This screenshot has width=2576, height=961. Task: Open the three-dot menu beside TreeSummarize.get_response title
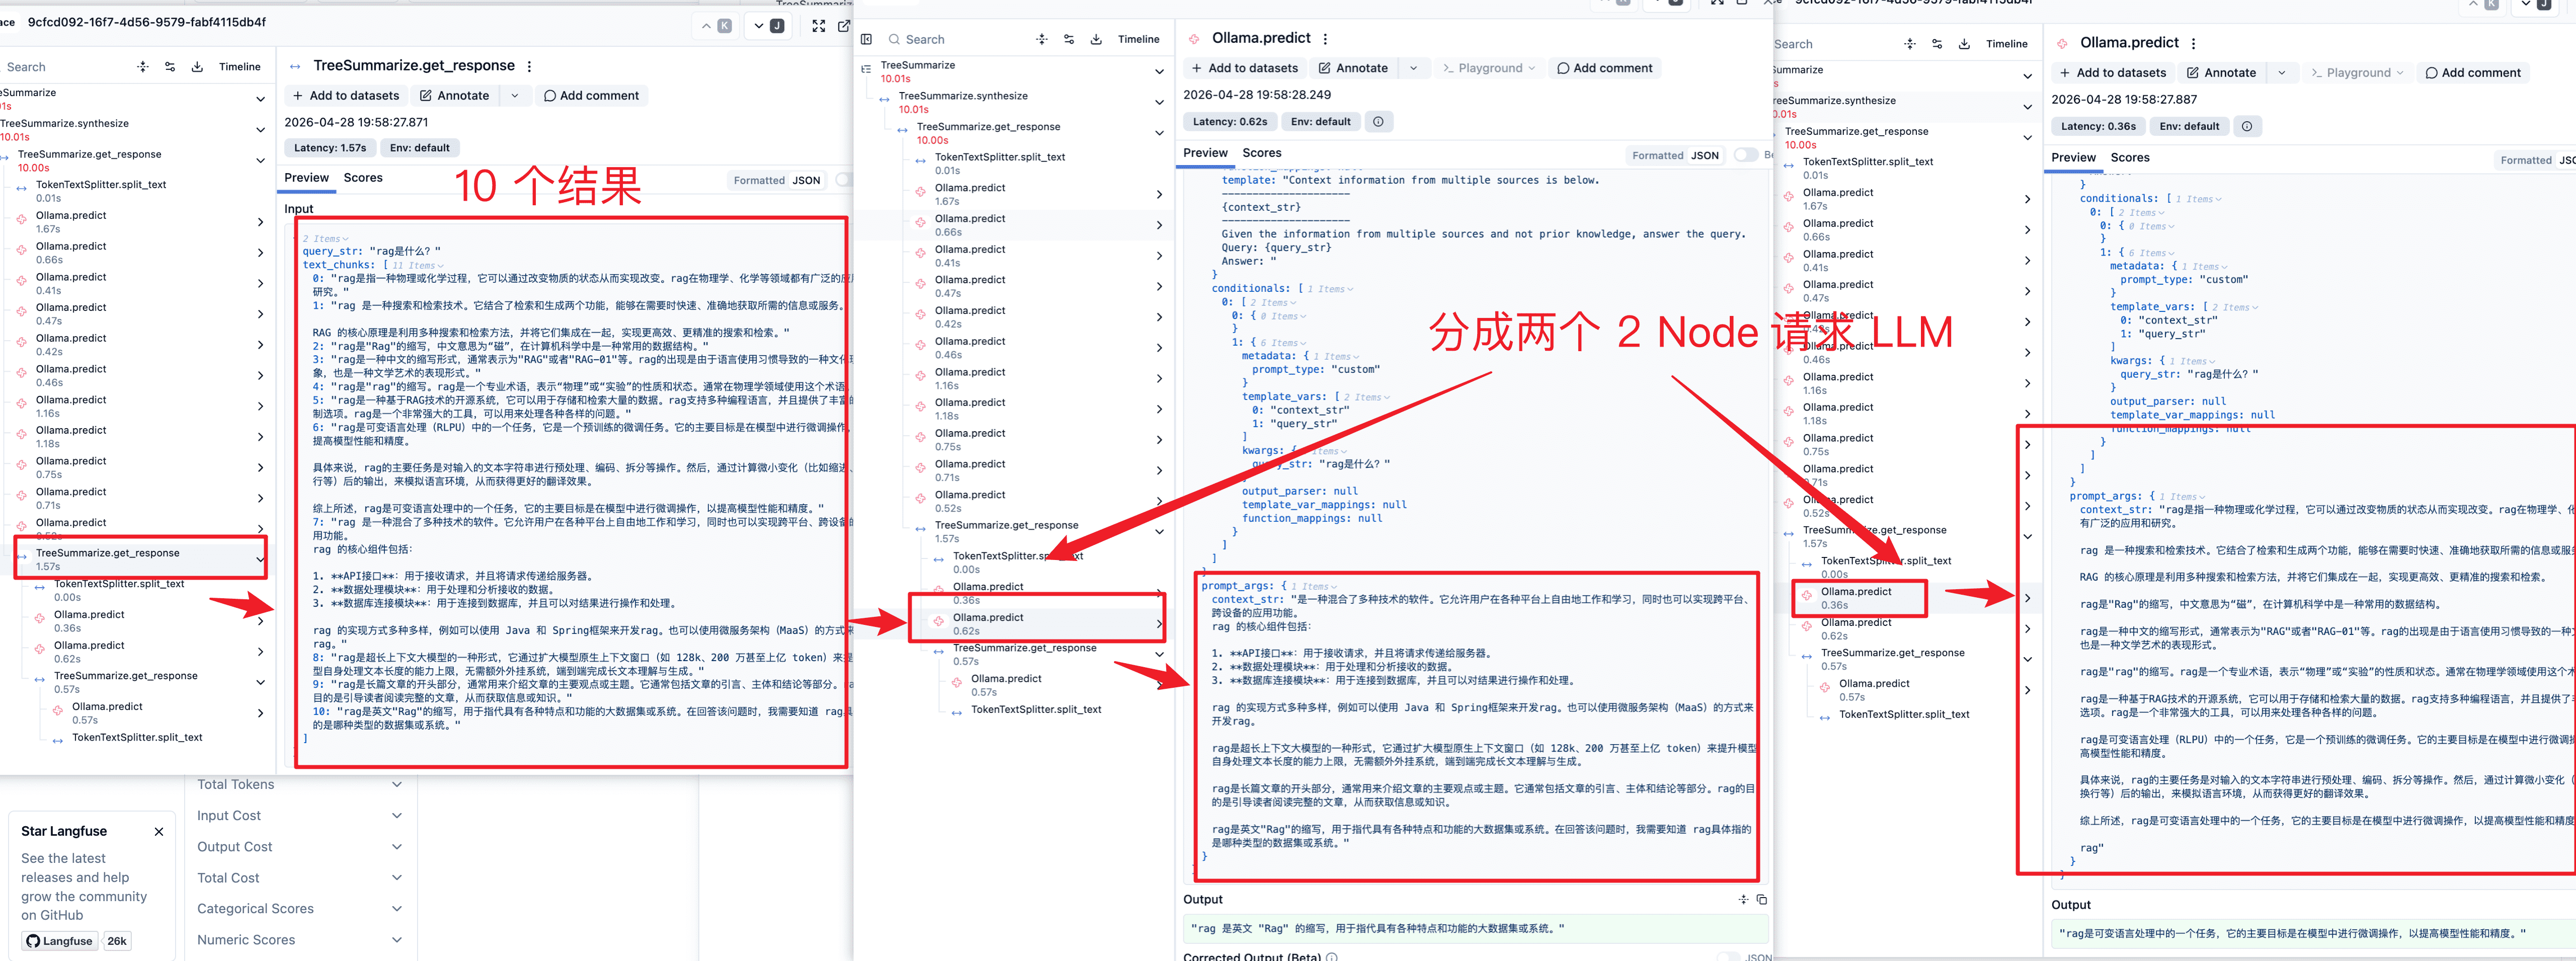click(x=529, y=66)
